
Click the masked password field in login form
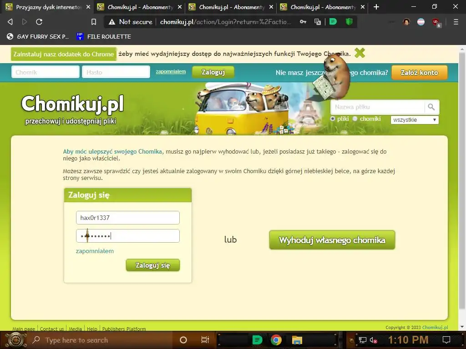(x=128, y=236)
